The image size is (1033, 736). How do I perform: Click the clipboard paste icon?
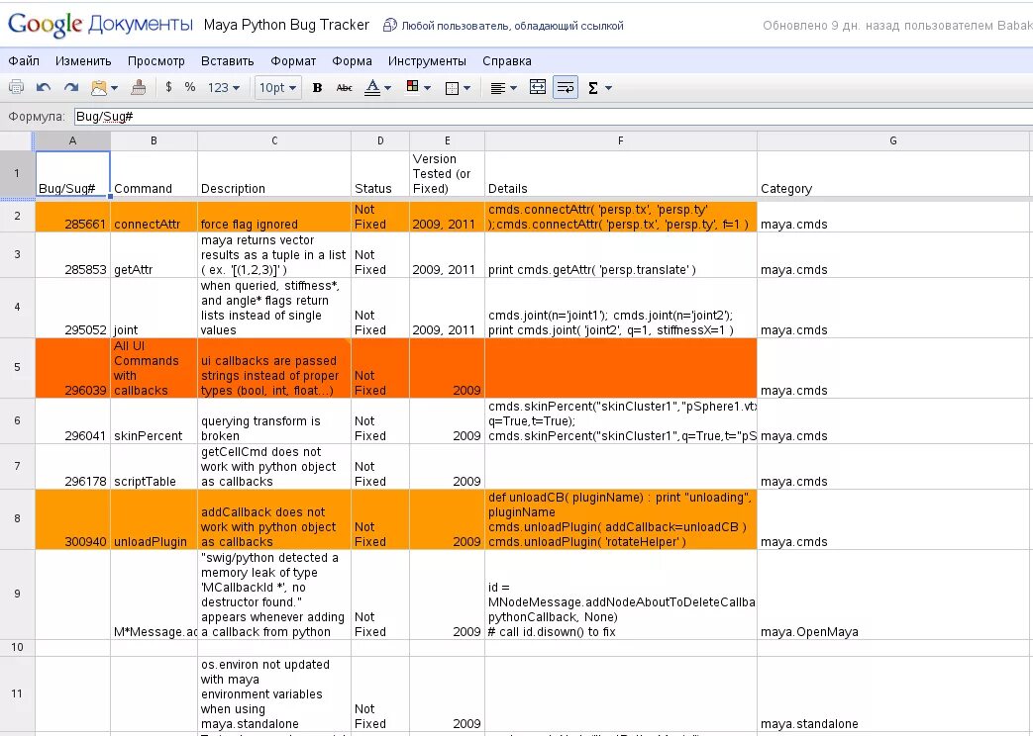98,87
